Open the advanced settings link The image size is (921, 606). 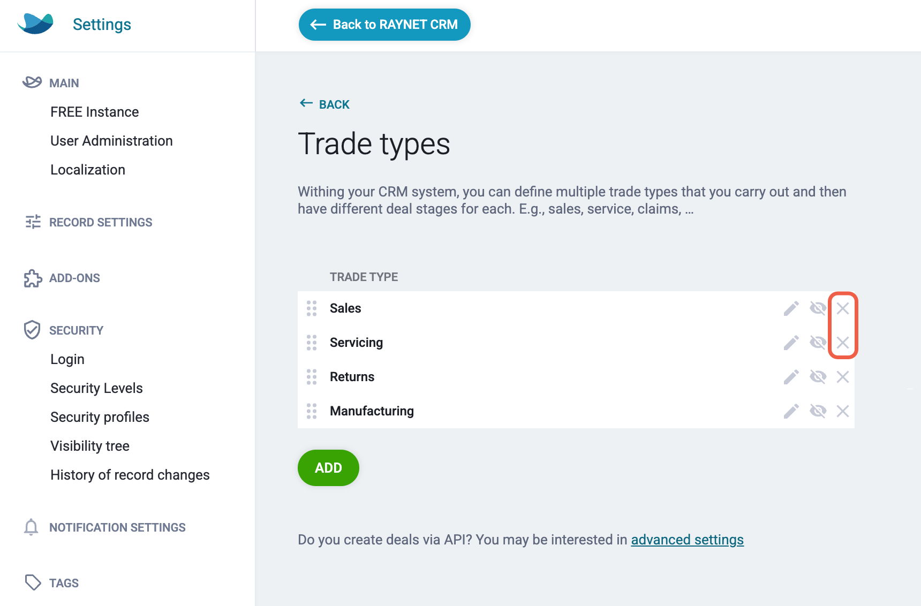tap(687, 540)
